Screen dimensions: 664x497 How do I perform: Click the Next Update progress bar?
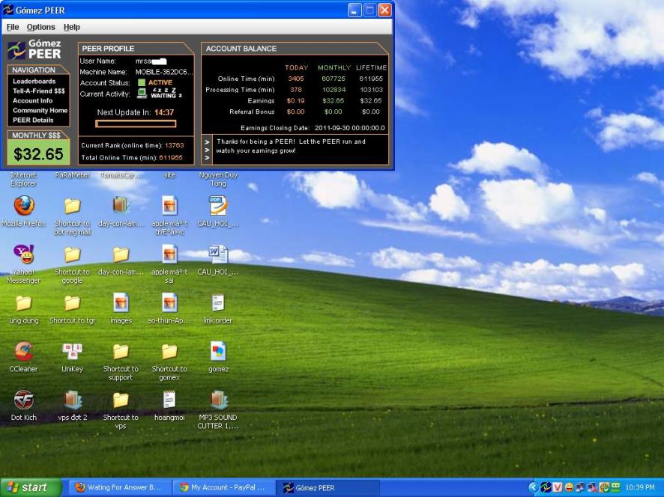coord(136,124)
